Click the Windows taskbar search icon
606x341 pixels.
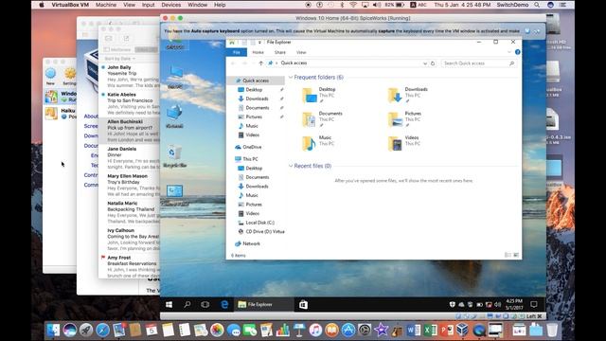click(187, 305)
